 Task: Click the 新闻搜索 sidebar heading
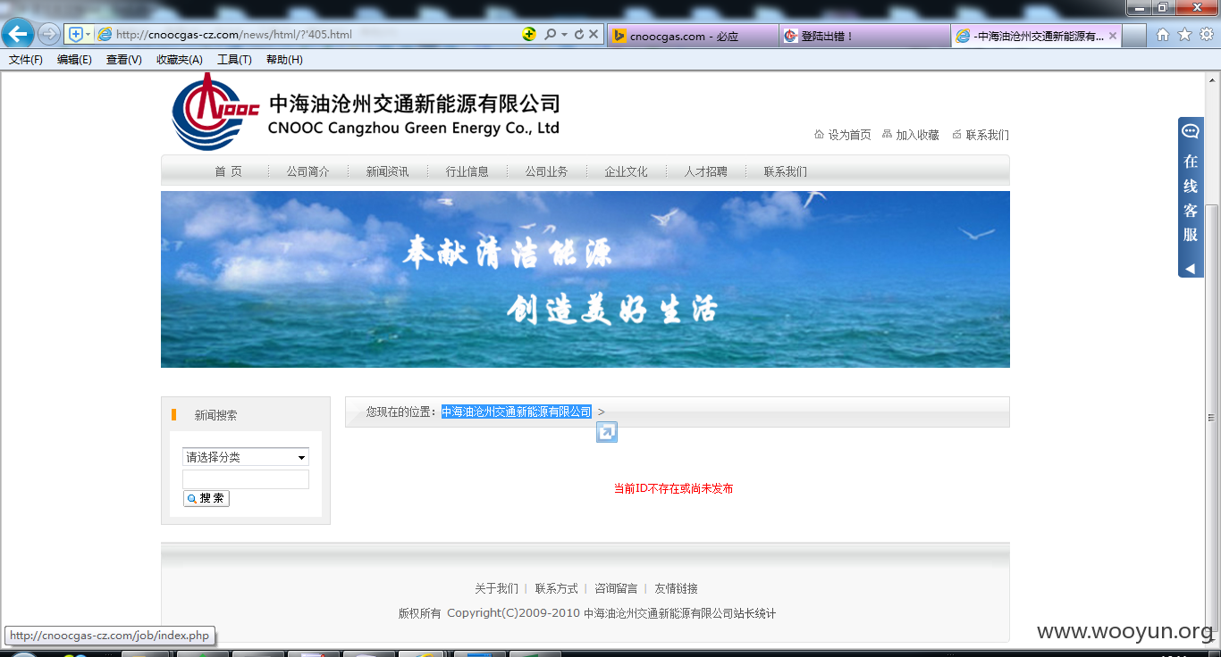click(216, 415)
